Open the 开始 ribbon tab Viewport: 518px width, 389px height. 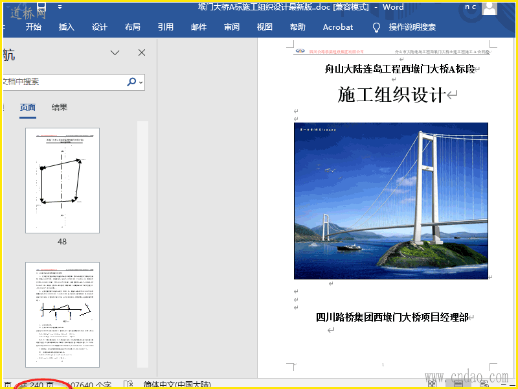click(34, 27)
